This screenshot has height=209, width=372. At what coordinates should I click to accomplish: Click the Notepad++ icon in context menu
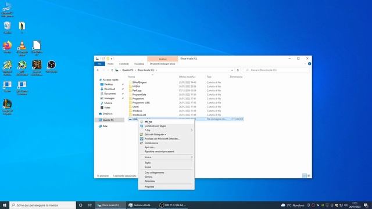tap(142, 134)
